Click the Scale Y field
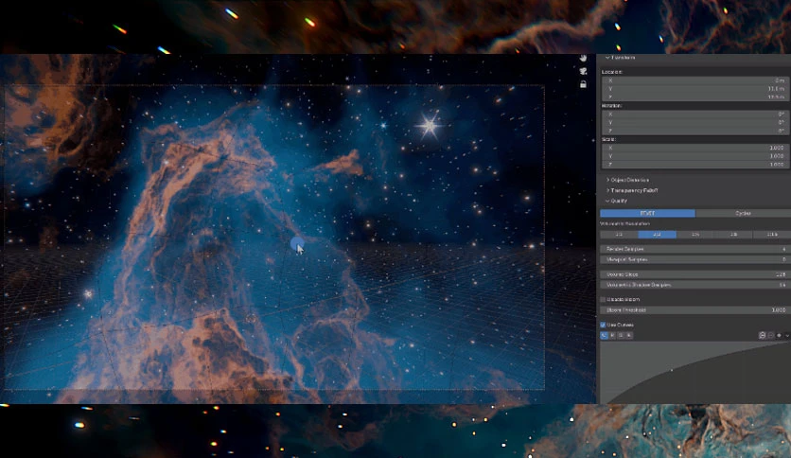The width and height of the screenshot is (791, 458). [x=695, y=156]
